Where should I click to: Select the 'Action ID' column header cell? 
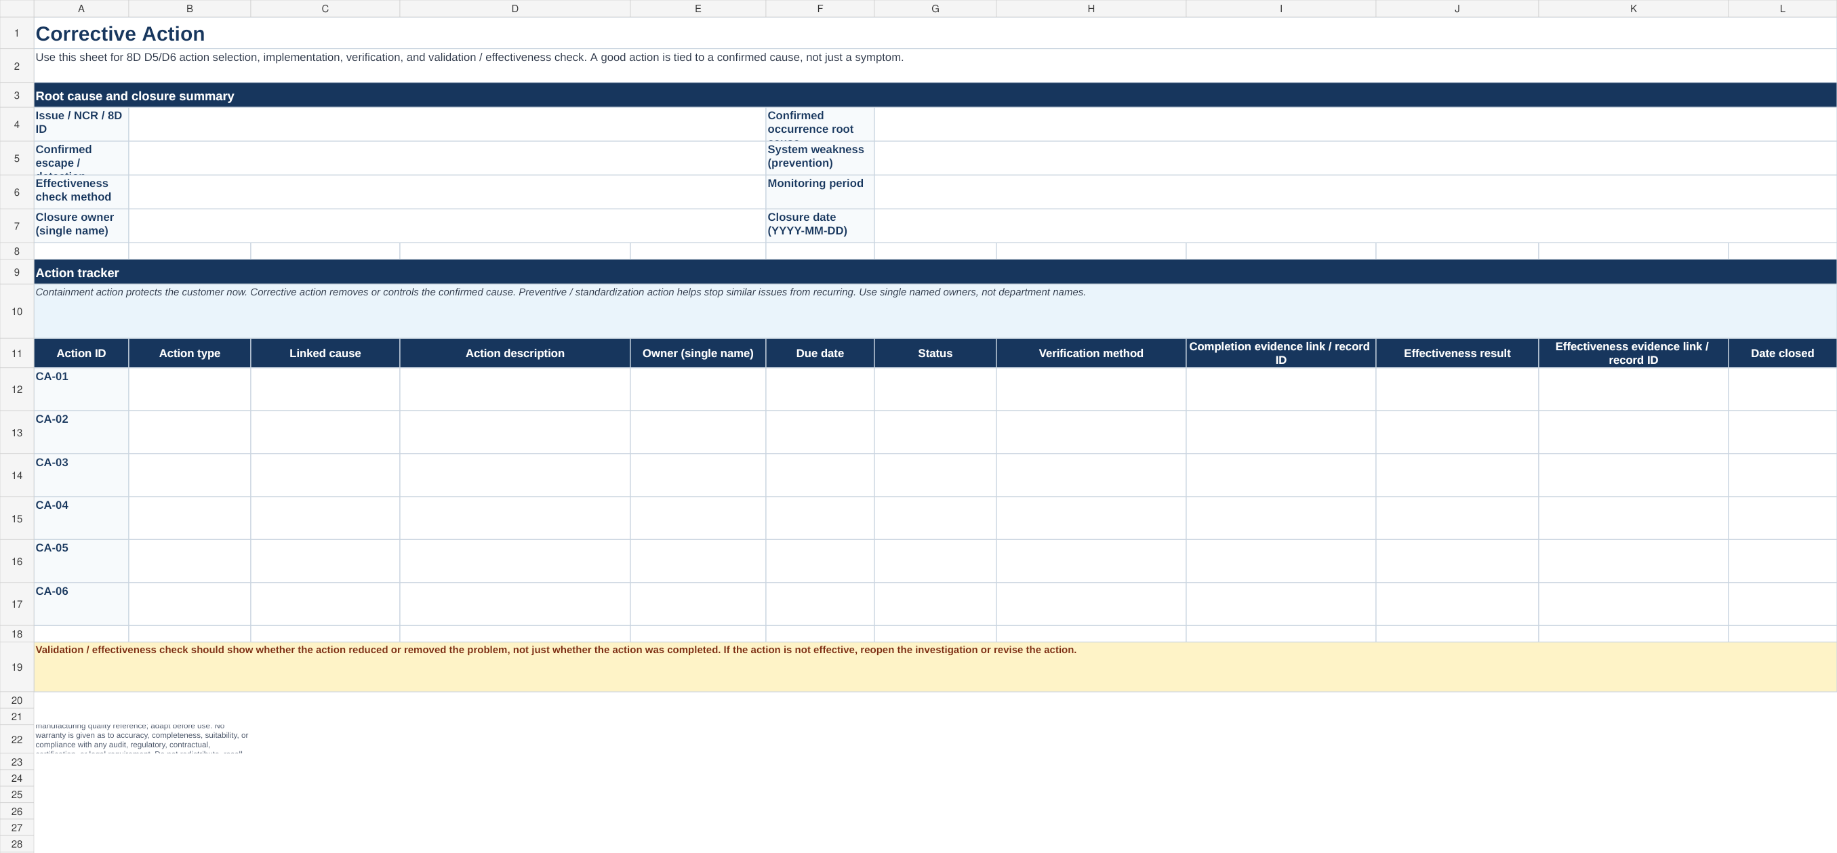(x=81, y=354)
